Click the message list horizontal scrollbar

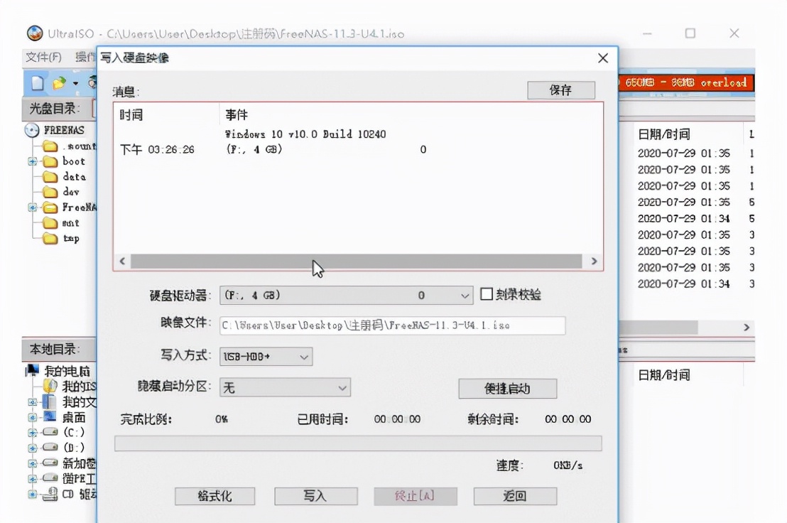[357, 261]
